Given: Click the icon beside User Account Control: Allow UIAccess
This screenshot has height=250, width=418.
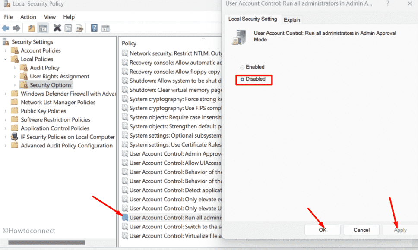Looking at the screenshot, I should tap(125, 163).
